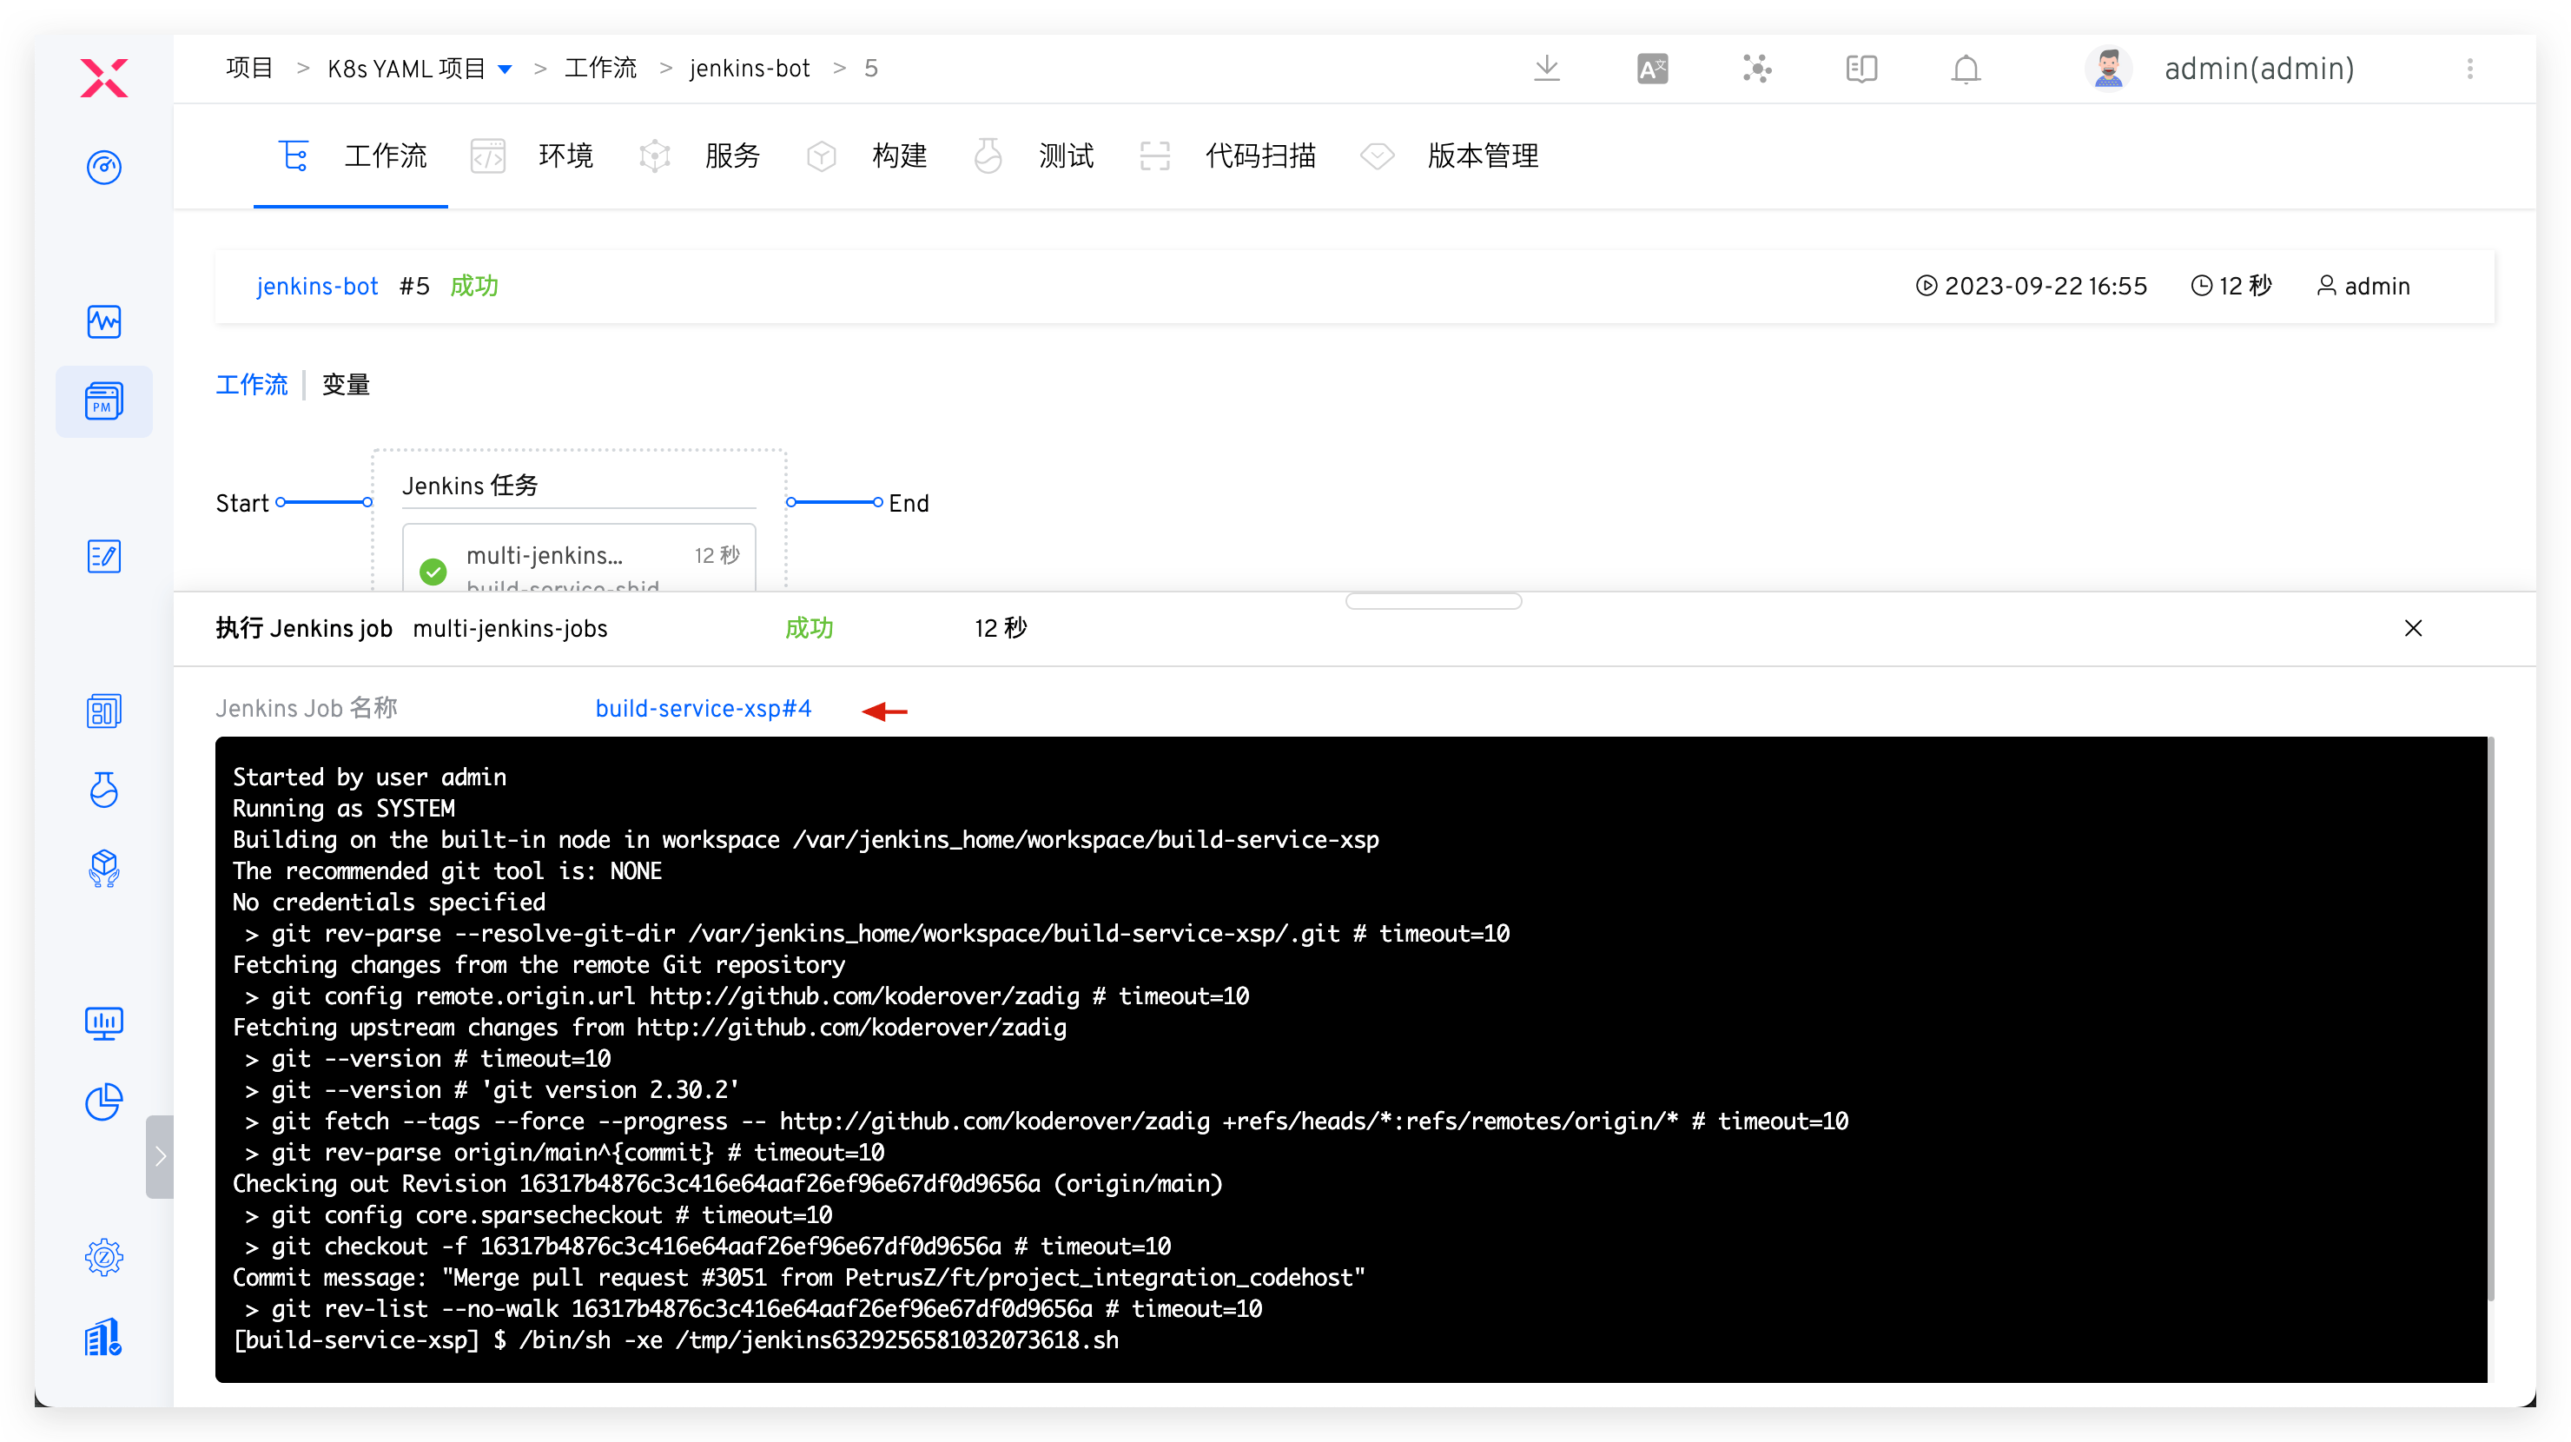Open the build-service-xsp#4 Jenkins job link

[704, 707]
